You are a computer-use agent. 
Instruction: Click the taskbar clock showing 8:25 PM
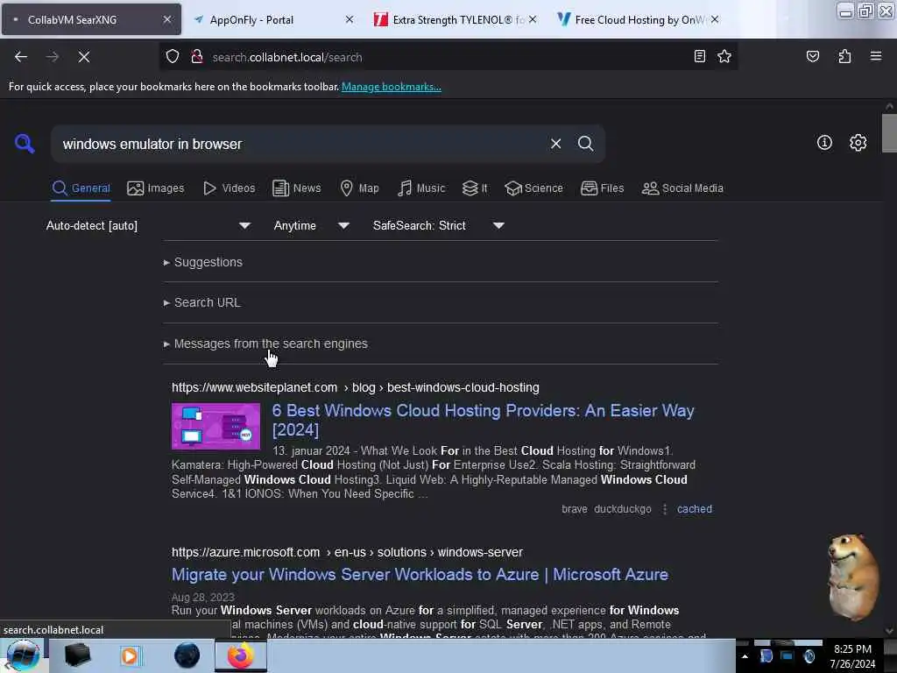(852, 656)
